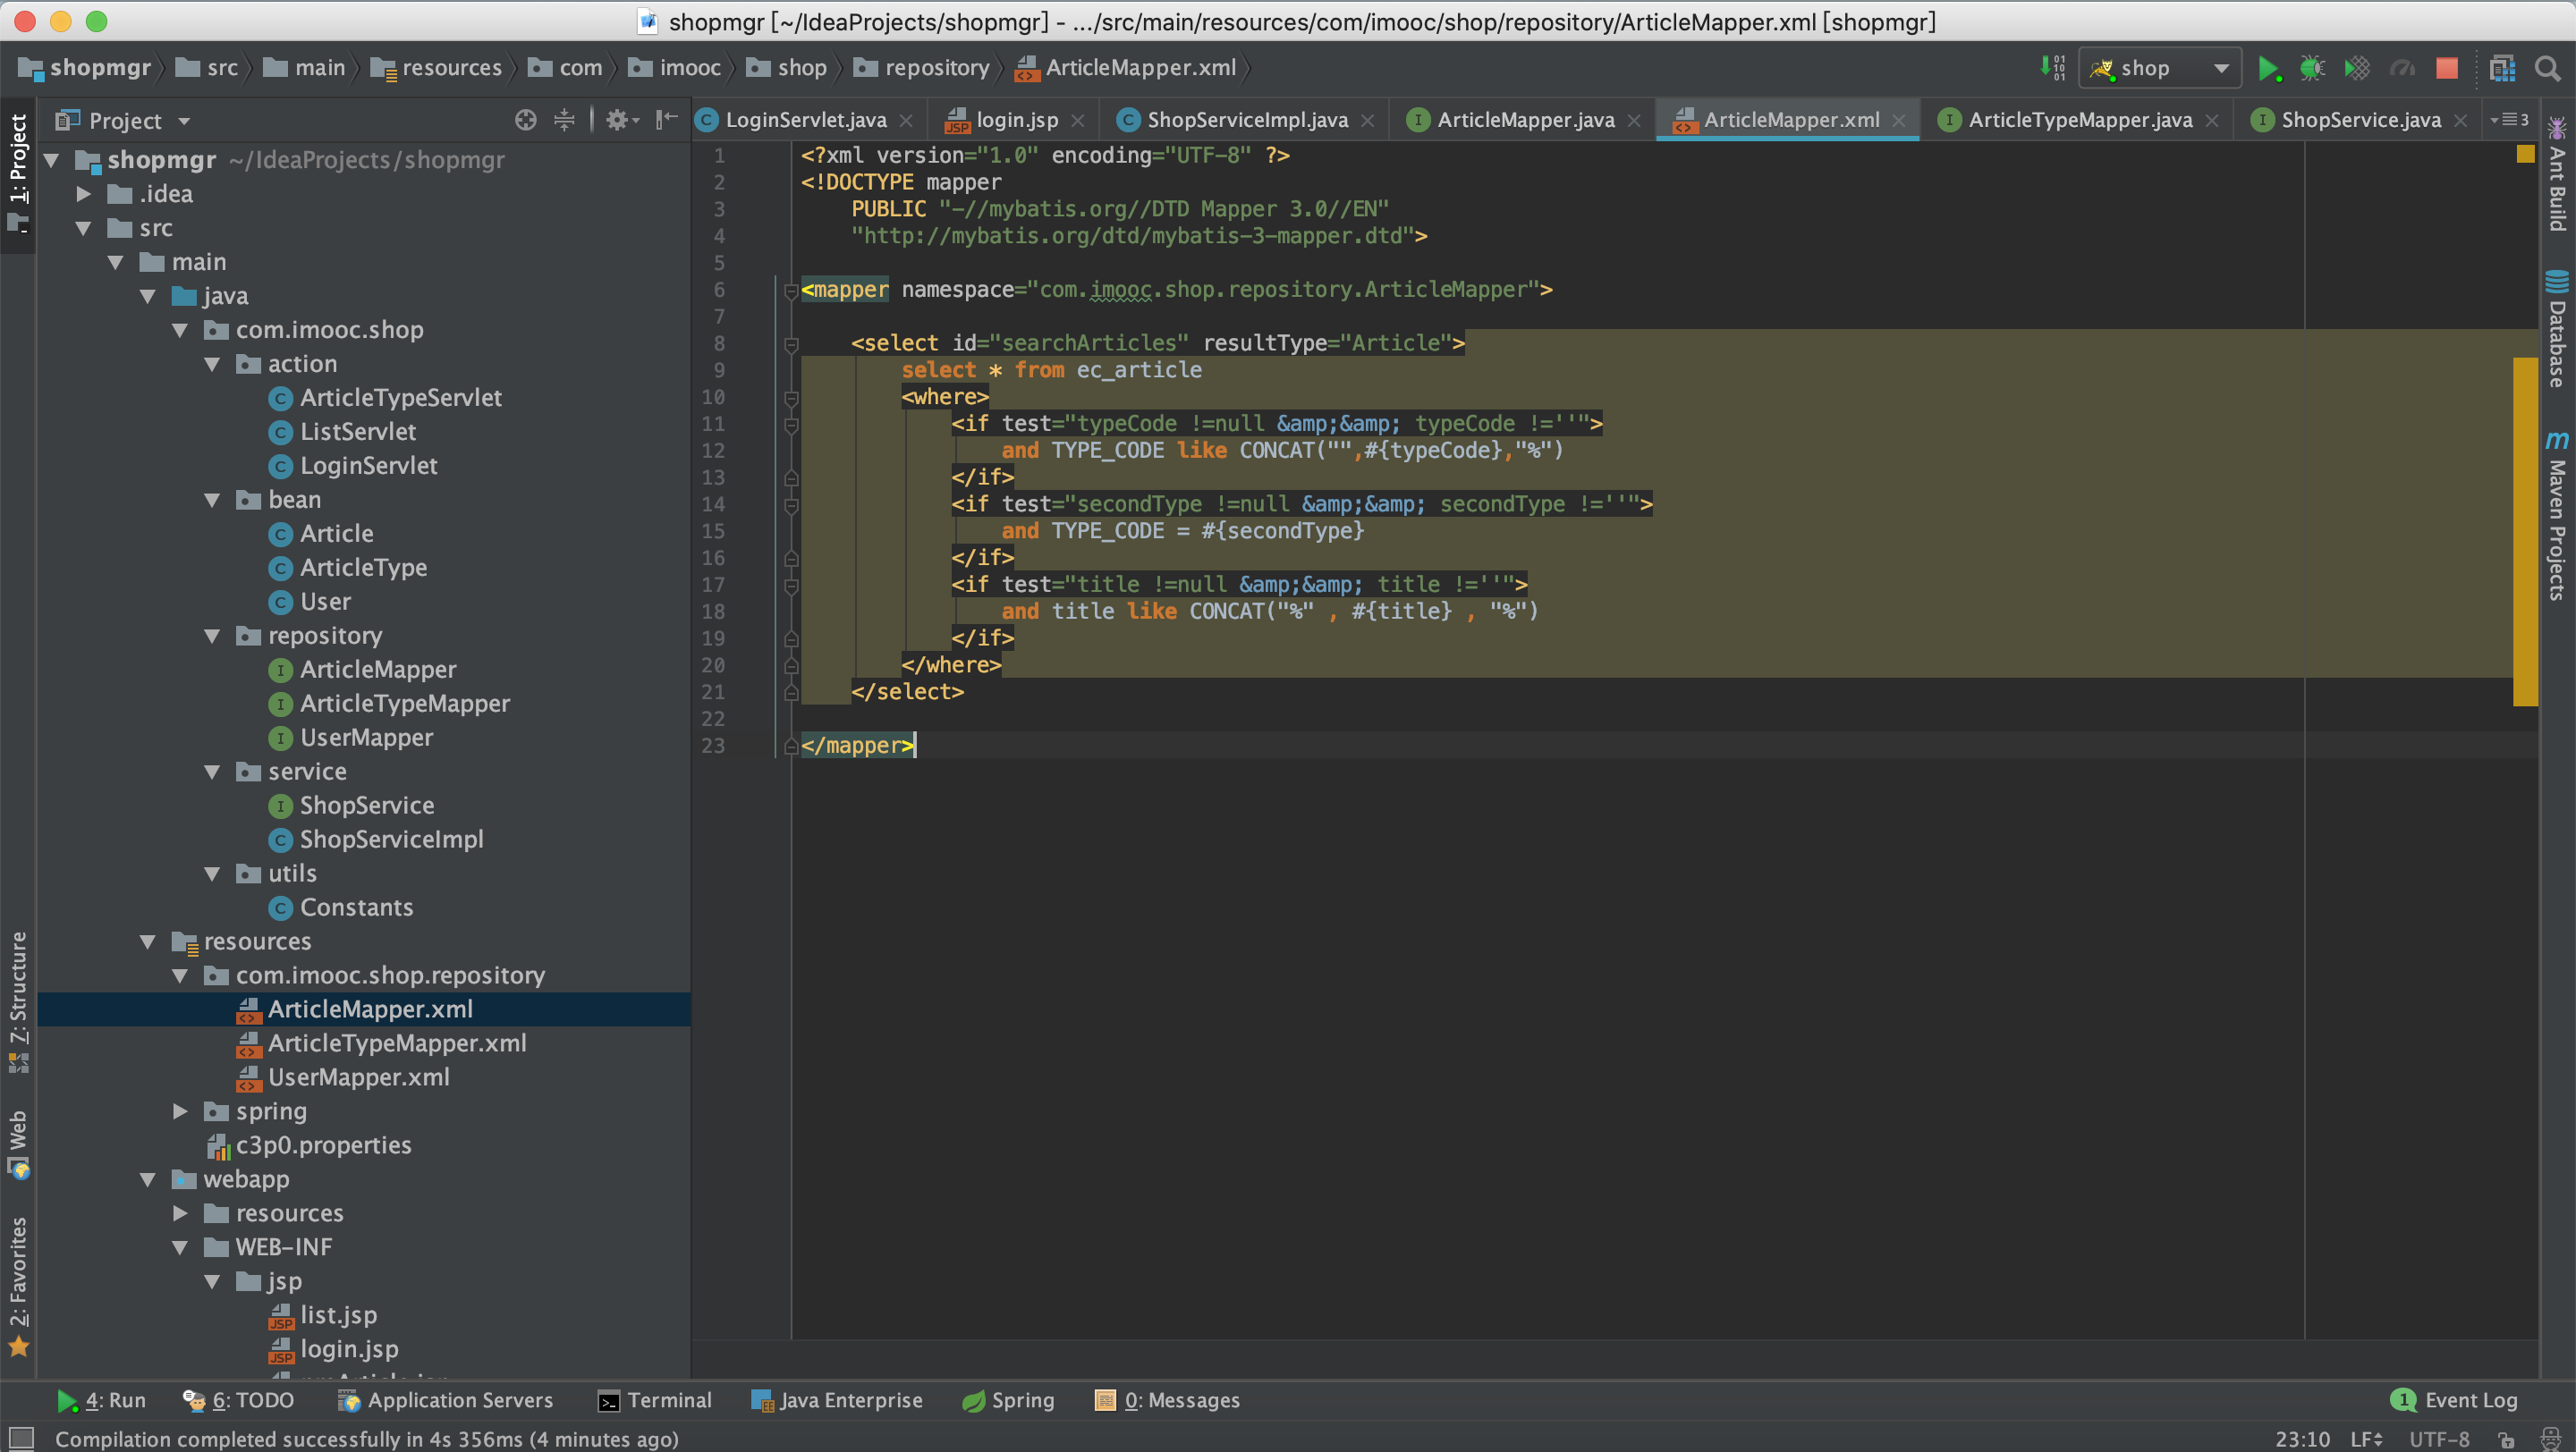Image resolution: width=2576 pixels, height=1452 pixels.
Task: Open Project panel settings gear
Action: click(618, 120)
